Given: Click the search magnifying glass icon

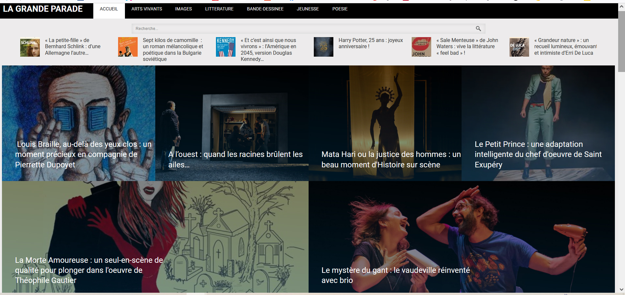Looking at the screenshot, I should click(x=478, y=29).
